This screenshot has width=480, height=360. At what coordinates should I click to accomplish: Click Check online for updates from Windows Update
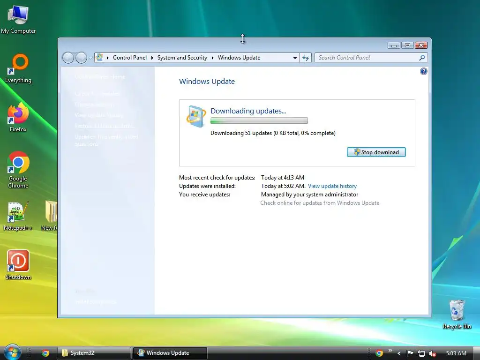click(x=320, y=203)
